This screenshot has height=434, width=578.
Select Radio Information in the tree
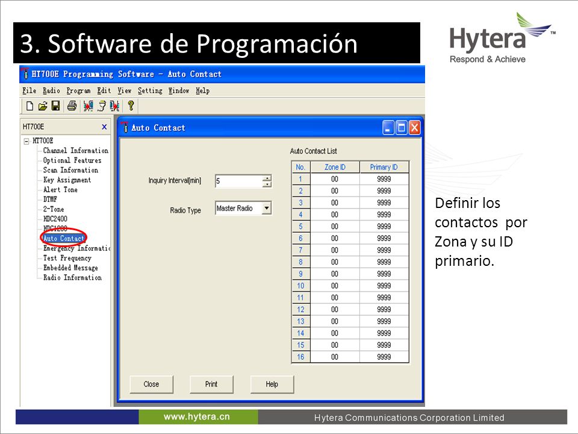[x=72, y=277]
